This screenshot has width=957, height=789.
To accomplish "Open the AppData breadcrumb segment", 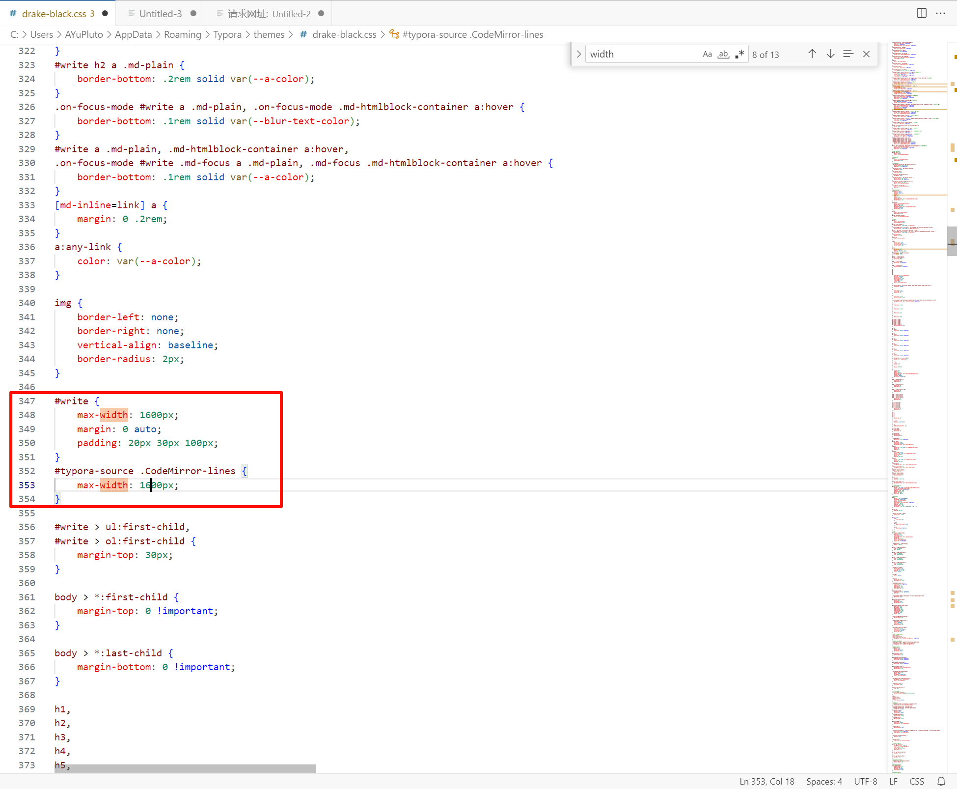I will point(133,34).
